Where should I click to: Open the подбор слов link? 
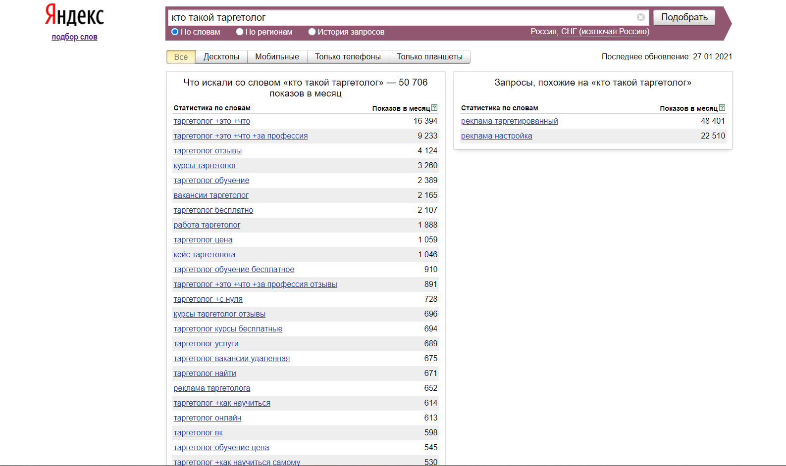[x=74, y=37]
